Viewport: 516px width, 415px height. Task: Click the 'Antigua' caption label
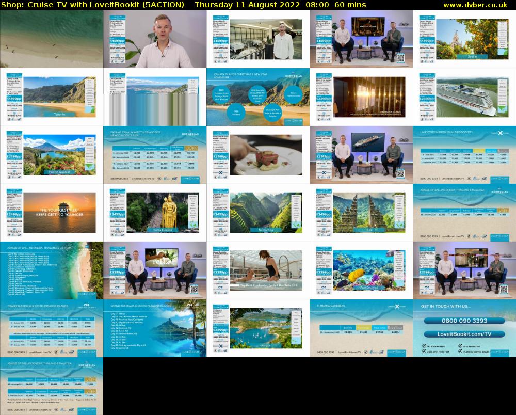click(x=266, y=345)
